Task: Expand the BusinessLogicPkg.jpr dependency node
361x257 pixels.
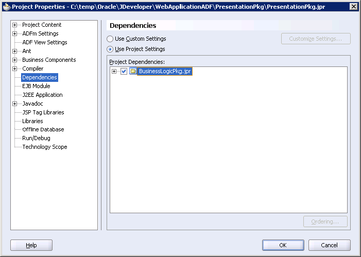Action: [x=114, y=72]
